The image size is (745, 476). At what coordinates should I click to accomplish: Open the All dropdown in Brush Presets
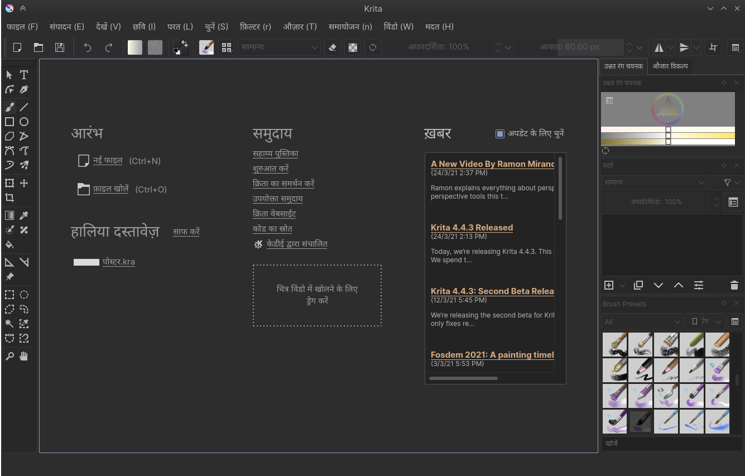coord(642,321)
